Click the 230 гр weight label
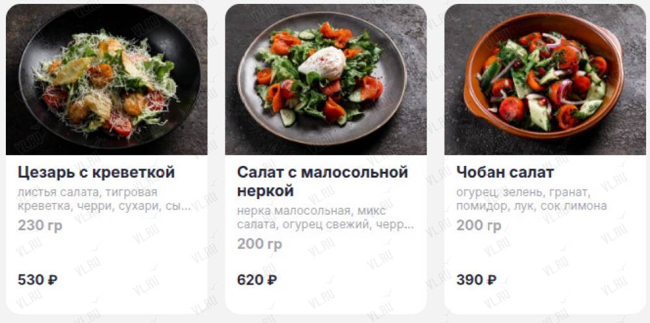The width and height of the screenshot is (650, 323). (x=40, y=226)
